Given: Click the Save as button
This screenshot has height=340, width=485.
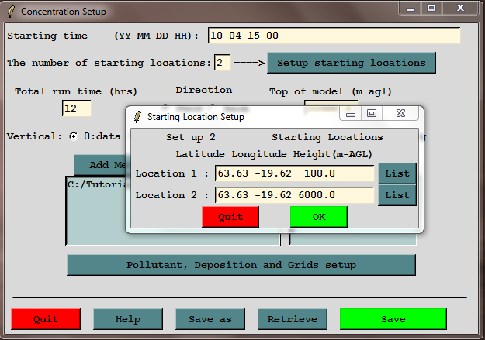Looking at the screenshot, I should 210,319.
